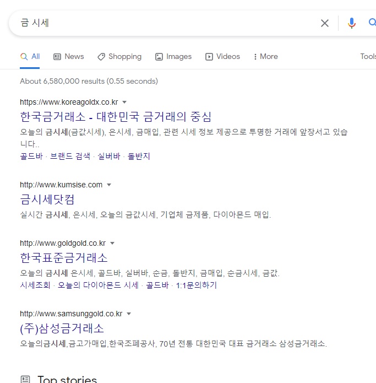This screenshot has height=383, width=376.
Task: Click inside the 금 시세 search field
Action: 165,23
